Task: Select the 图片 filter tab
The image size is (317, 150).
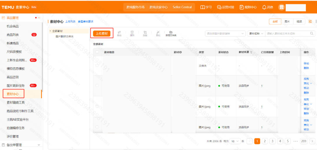Action: 287,22
